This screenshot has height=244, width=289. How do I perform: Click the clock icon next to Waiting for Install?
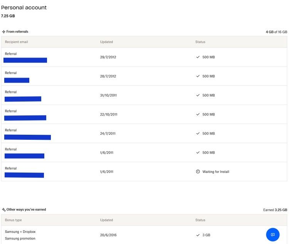[x=198, y=171]
